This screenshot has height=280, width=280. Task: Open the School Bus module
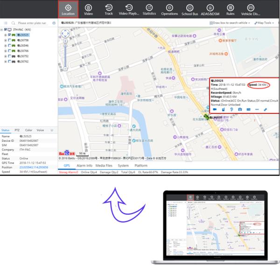pos(190,9)
